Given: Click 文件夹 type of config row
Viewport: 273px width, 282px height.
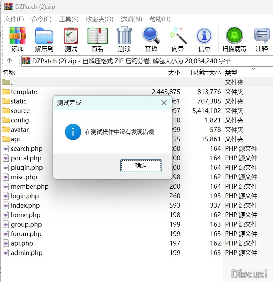Looking at the screenshot, I should click(234, 120).
